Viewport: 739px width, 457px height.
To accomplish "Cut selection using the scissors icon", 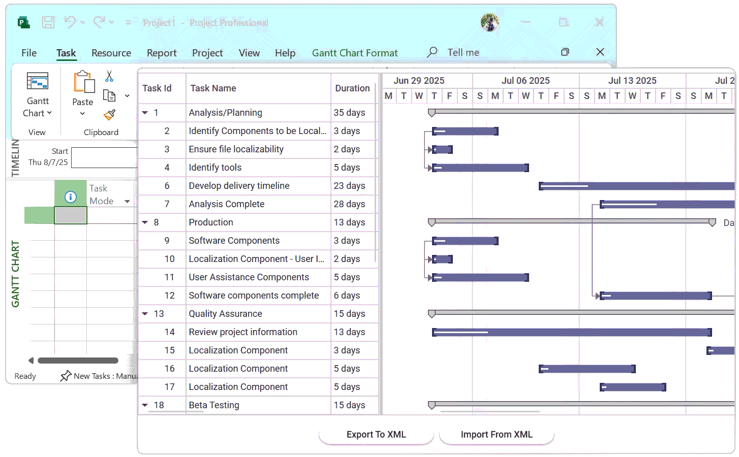I will 108,75.
